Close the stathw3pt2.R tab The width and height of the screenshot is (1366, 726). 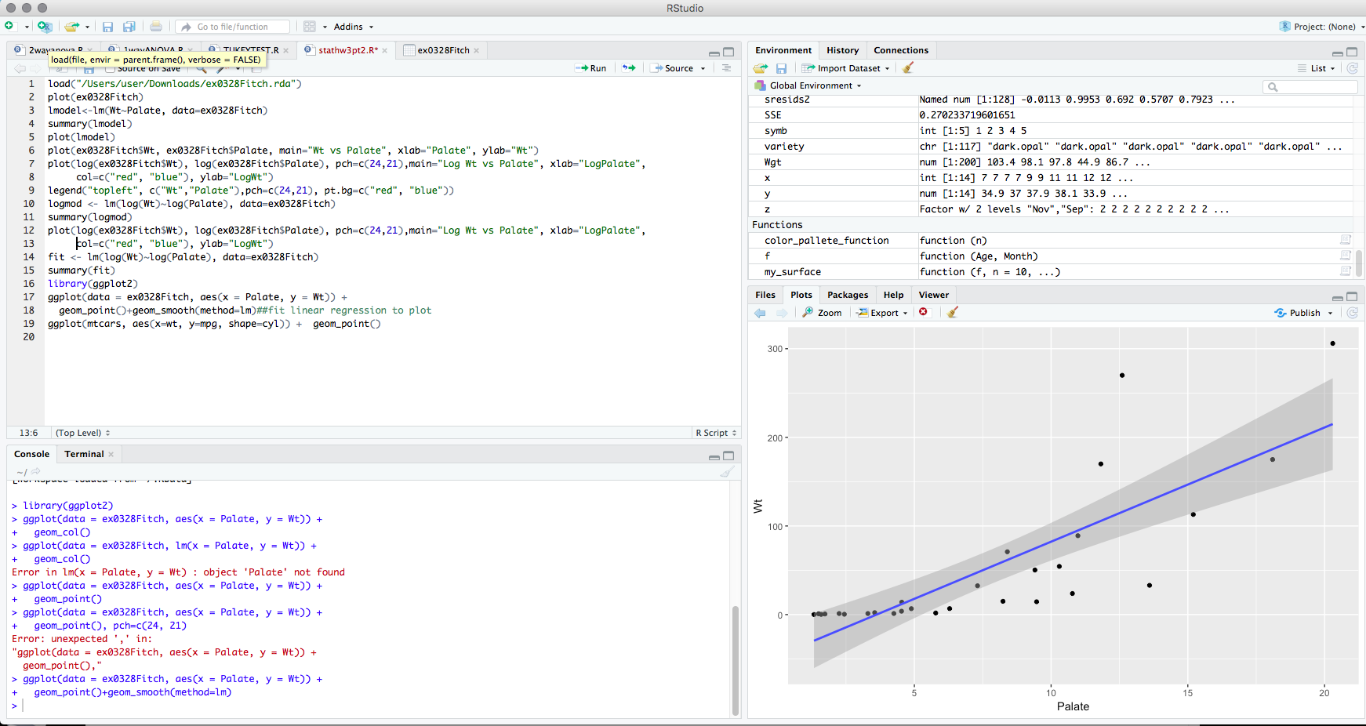point(385,50)
